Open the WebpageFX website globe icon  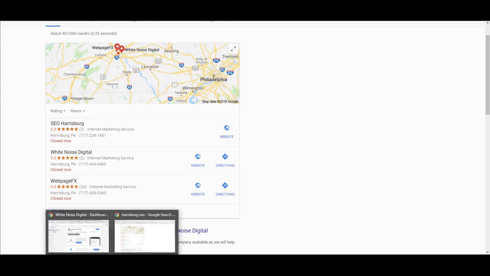coord(198,186)
